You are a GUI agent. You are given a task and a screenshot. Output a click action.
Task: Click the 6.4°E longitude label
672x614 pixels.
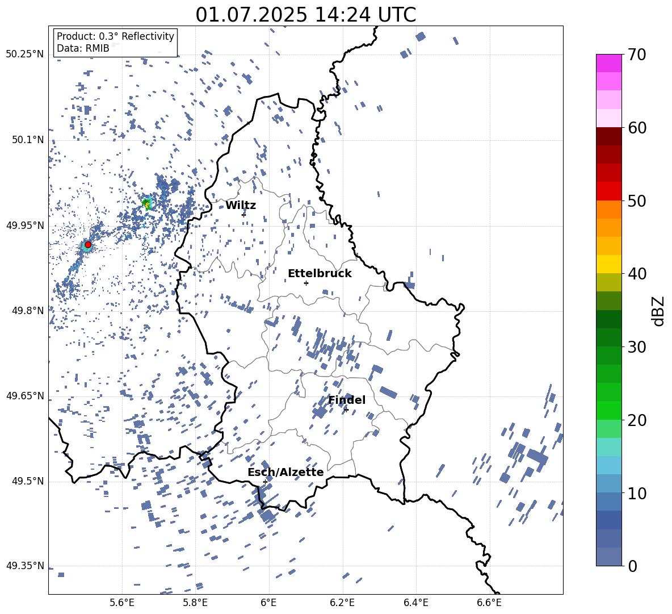(x=415, y=603)
